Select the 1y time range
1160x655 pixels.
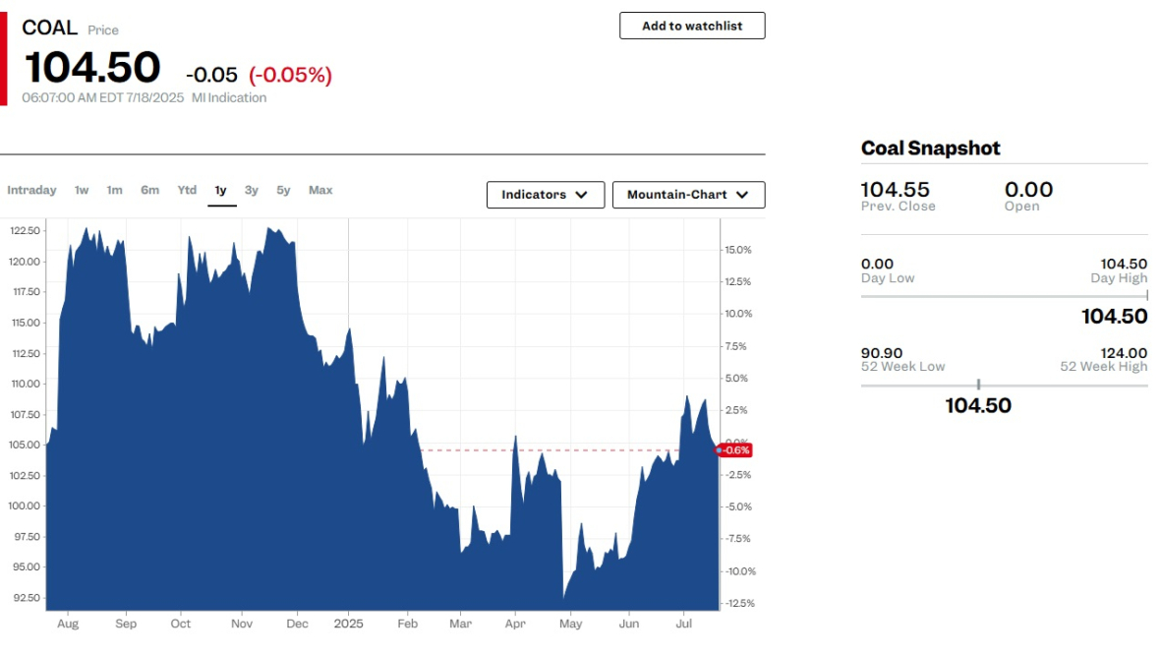tap(220, 190)
